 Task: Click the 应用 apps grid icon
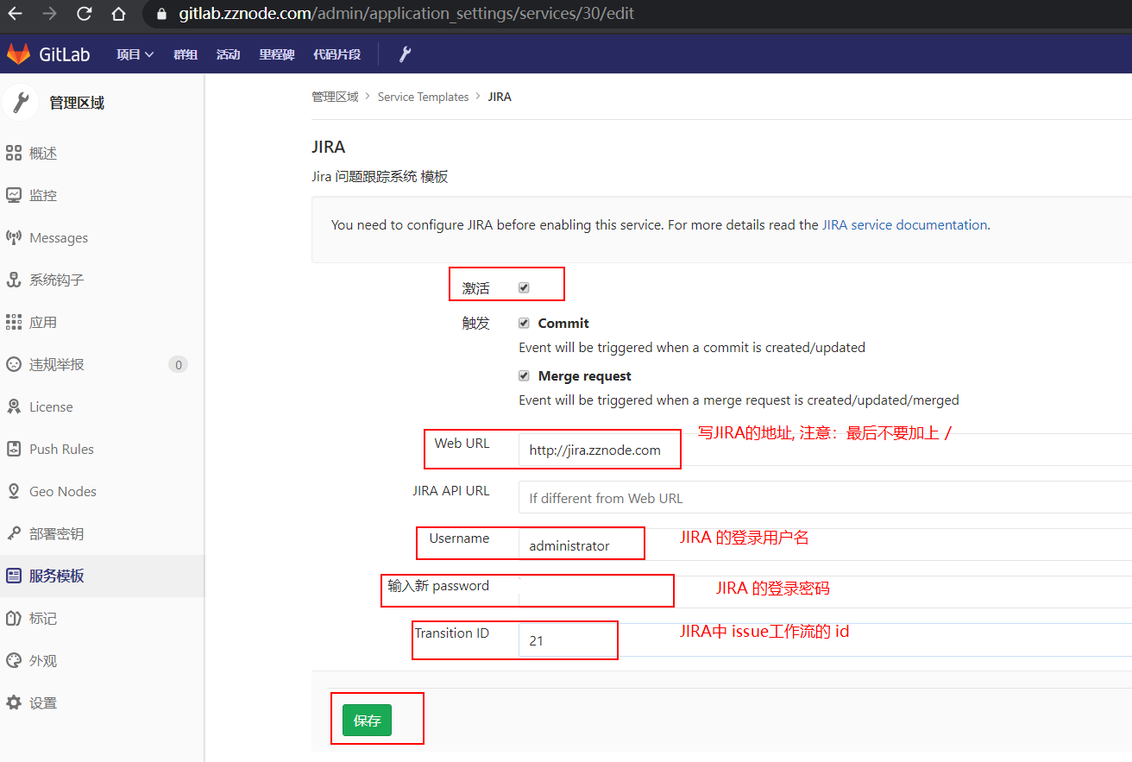click(14, 322)
